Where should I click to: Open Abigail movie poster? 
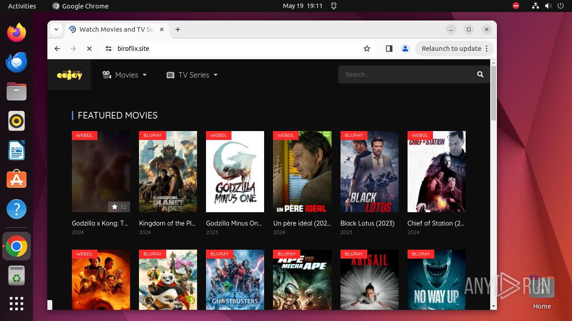(370, 280)
